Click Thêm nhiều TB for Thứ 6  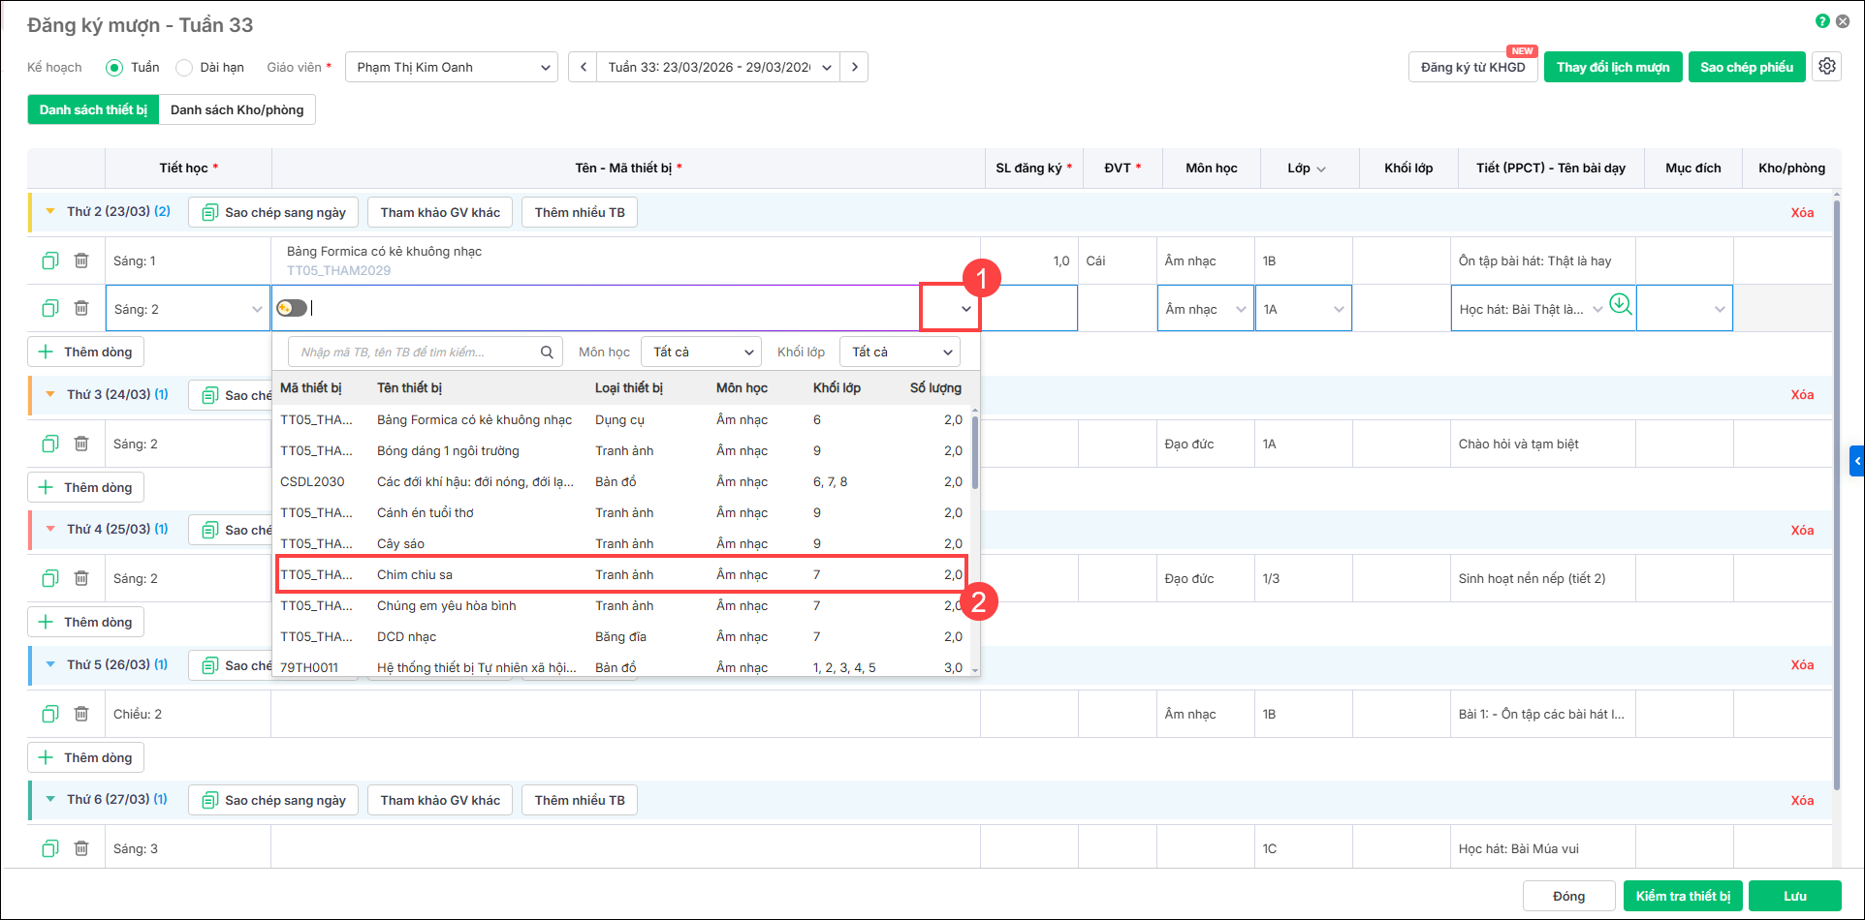point(580,800)
